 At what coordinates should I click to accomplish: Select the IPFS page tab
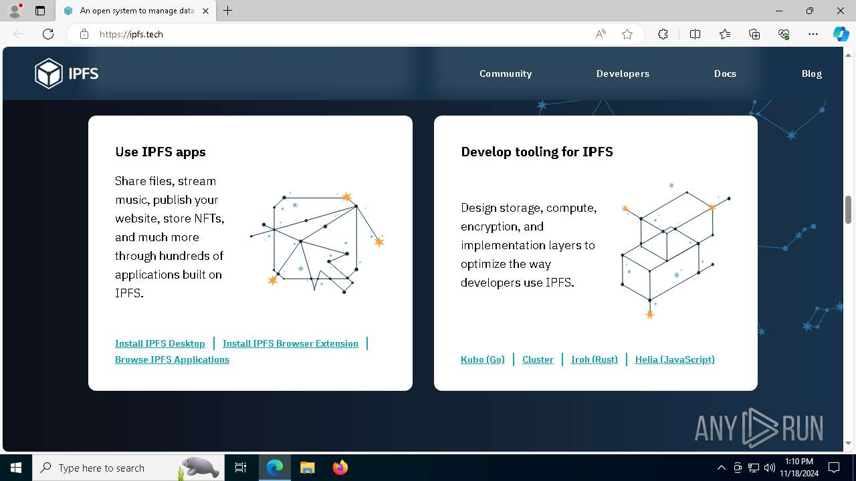136,11
